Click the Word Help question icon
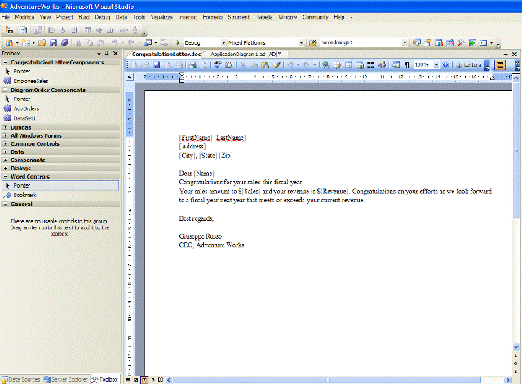 tap(445, 65)
